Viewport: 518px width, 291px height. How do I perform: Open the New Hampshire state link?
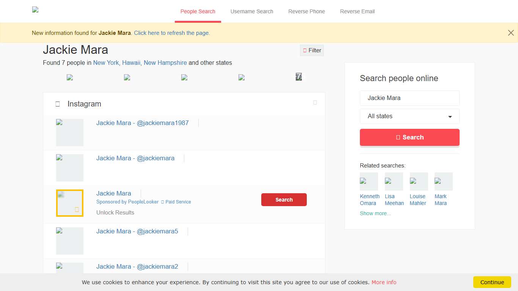[x=165, y=63]
